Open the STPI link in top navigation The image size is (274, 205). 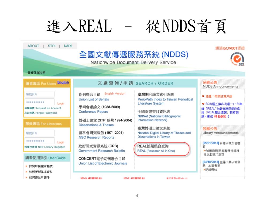pos(52,46)
